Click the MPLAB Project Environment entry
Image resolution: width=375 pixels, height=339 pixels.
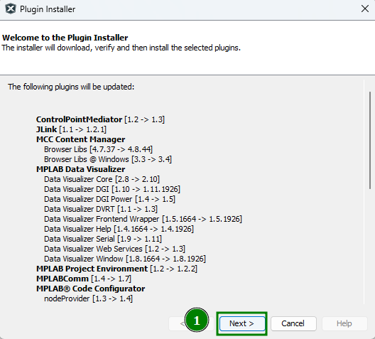(x=116, y=269)
